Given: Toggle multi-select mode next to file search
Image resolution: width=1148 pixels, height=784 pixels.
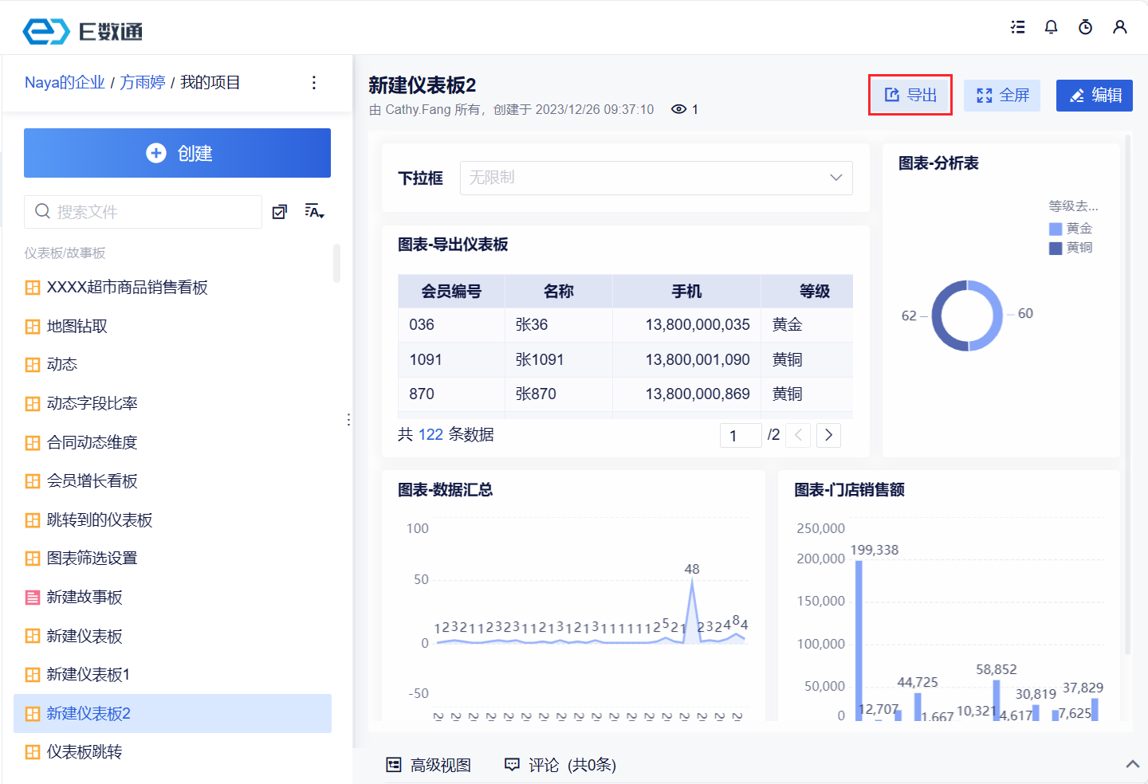Looking at the screenshot, I should click(280, 212).
